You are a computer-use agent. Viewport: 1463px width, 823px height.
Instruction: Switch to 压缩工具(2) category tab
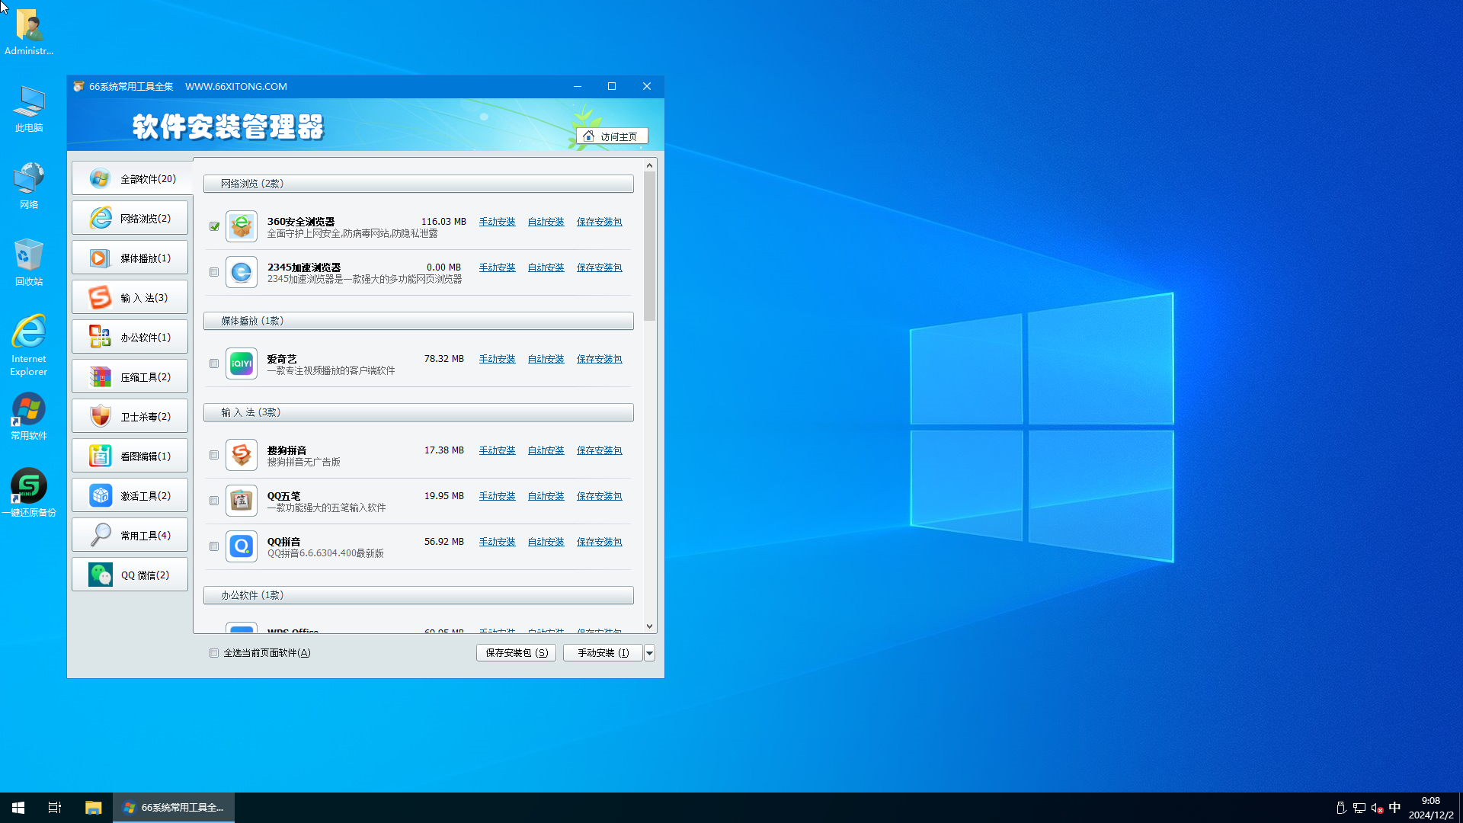[x=130, y=376]
